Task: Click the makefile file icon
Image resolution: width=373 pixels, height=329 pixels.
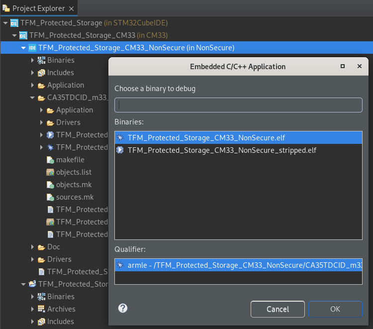Action: click(x=50, y=160)
